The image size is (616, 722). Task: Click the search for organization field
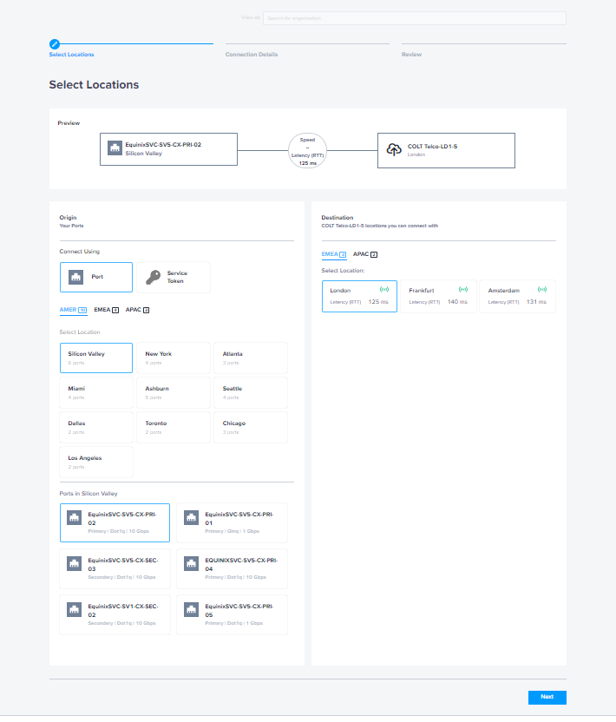point(414,17)
